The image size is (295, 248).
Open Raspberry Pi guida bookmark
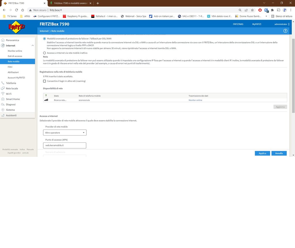click(75, 16)
